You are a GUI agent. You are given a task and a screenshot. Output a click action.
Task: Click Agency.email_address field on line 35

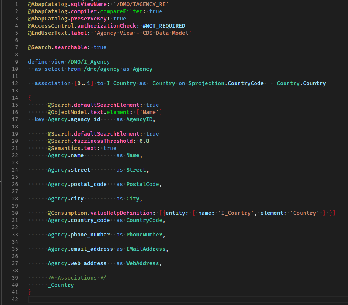click(x=80, y=249)
